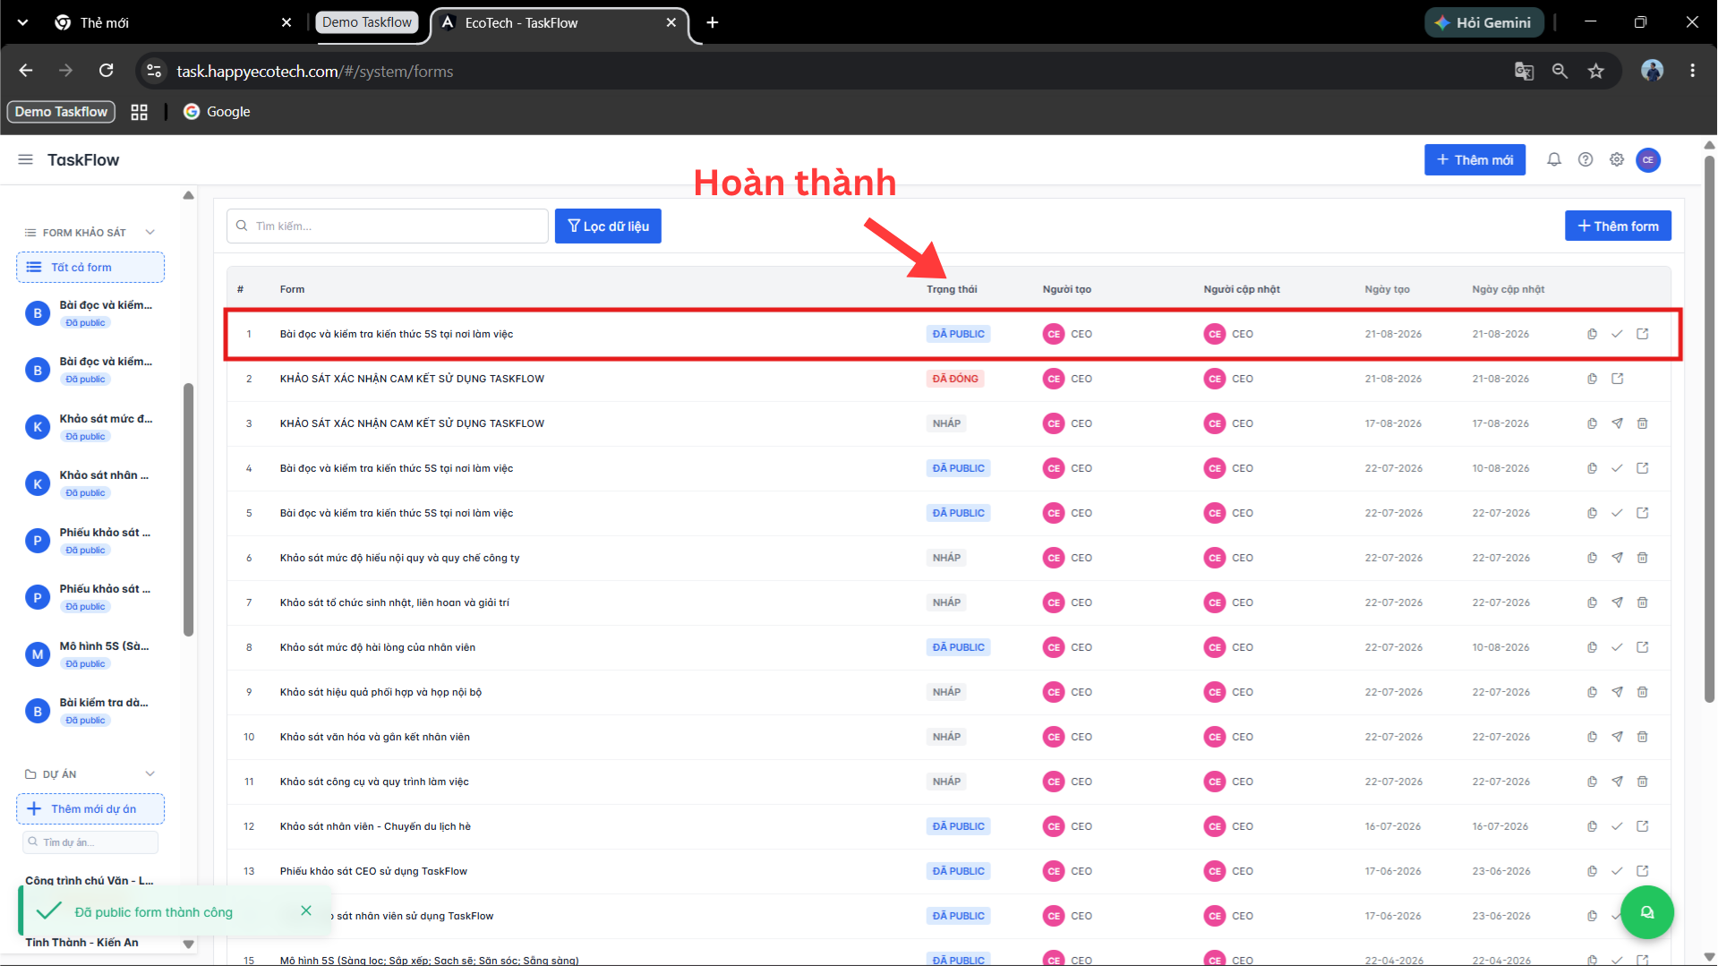
Task: Open the notifications bell
Action: pyautogui.click(x=1554, y=159)
